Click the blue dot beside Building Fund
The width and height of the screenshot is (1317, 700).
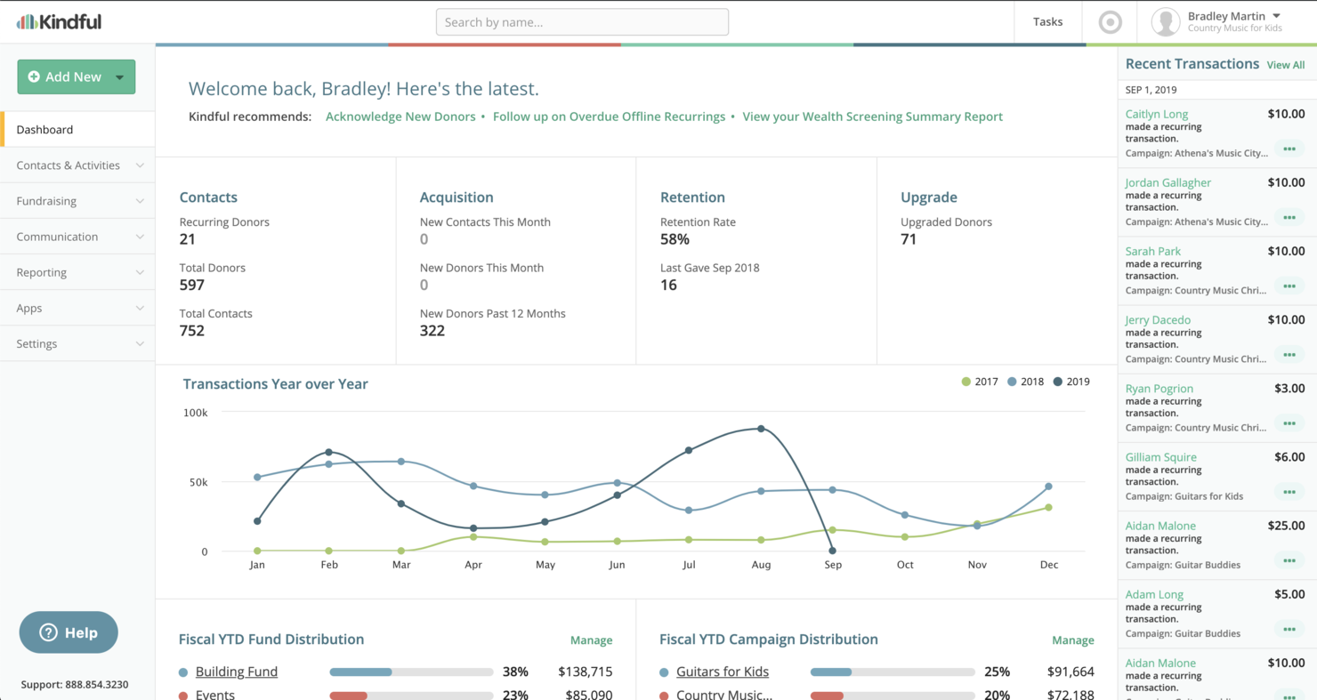click(x=183, y=672)
